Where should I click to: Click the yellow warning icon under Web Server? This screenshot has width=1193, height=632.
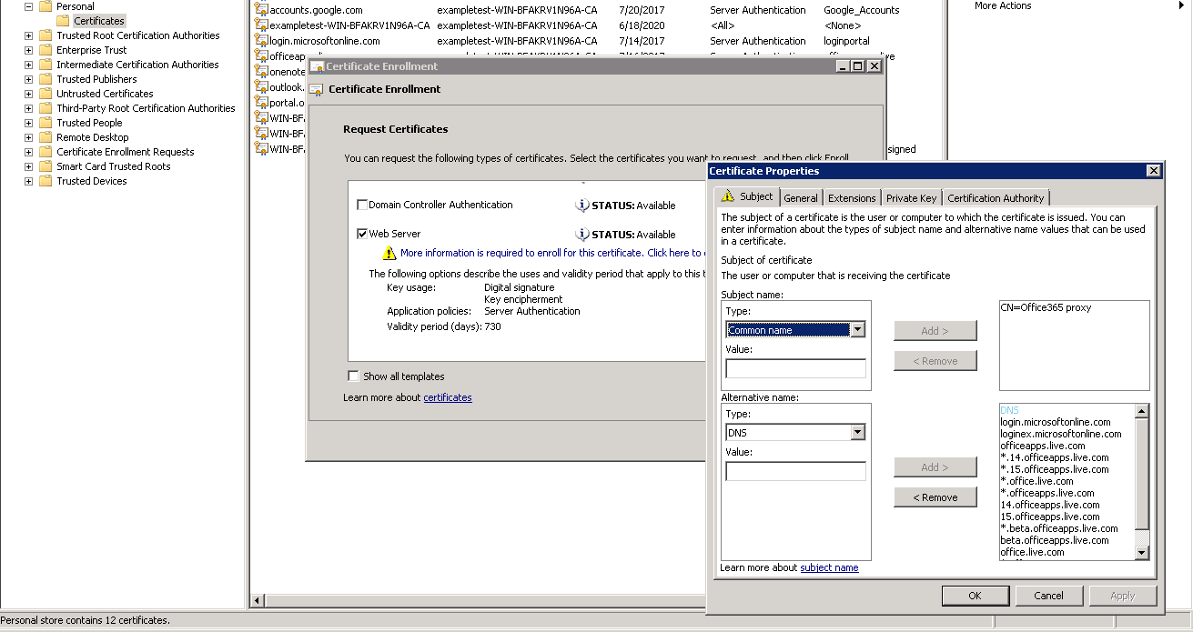[x=389, y=253]
